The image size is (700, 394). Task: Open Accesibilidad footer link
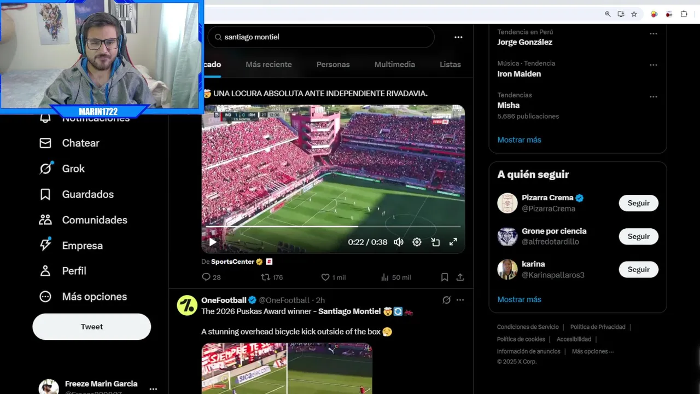[574, 339]
